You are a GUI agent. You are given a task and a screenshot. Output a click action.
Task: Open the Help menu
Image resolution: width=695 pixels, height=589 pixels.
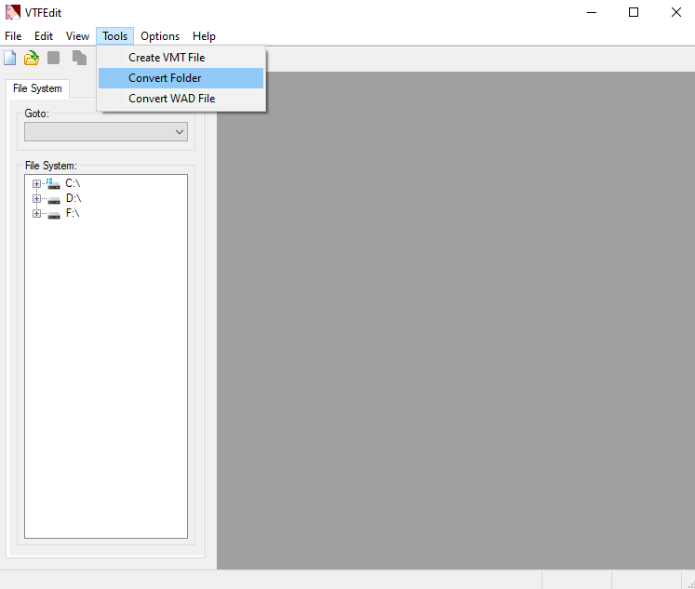[204, 36]
